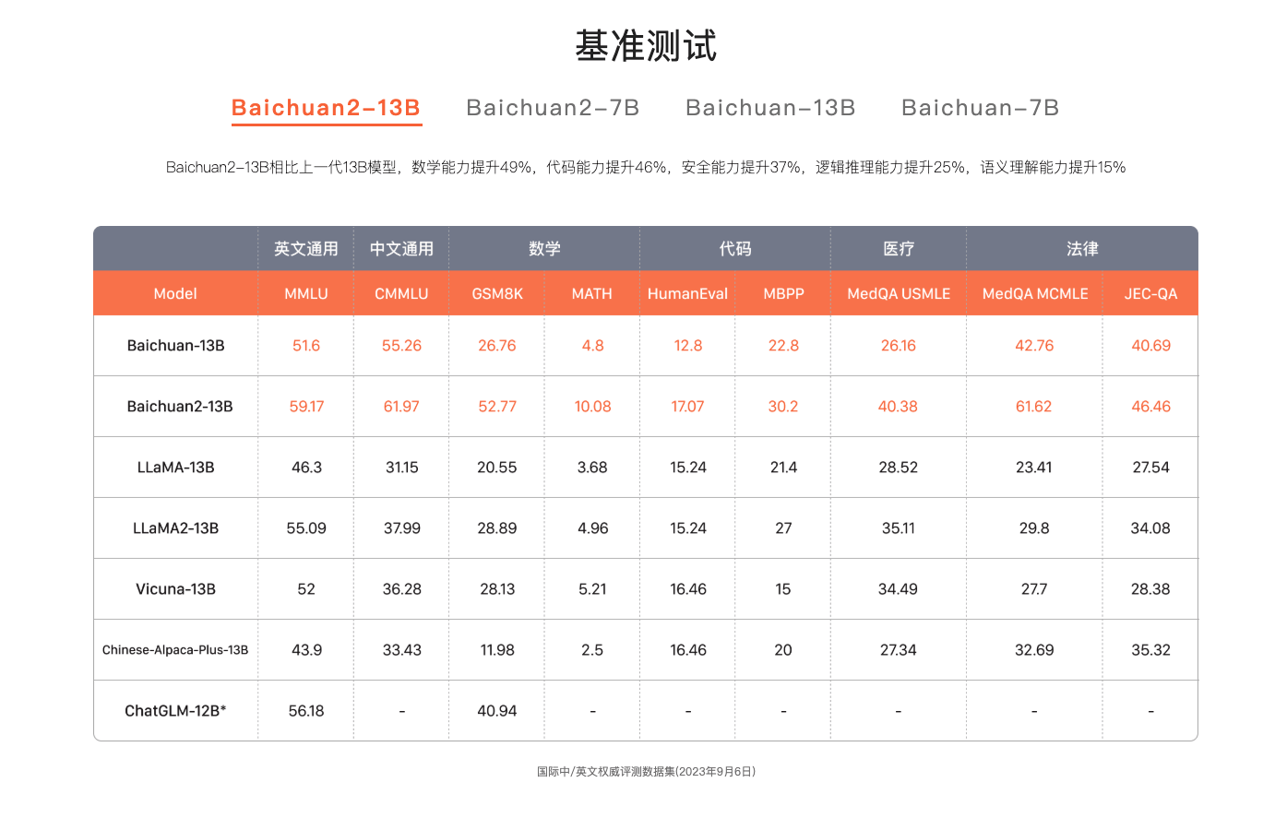Click the Baichuan-13B MMLU score 51.6
The image size is (1287, 818).
tap(306, 346)
